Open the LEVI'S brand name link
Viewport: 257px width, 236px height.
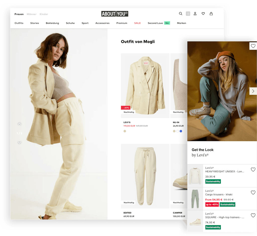point(127,122)
